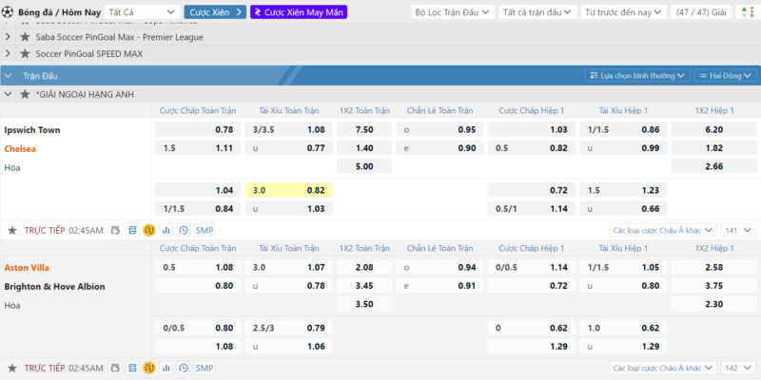
Task: Expand the Soccer PinGoal SPEED MAX row
Action: [x=8, y=54]
